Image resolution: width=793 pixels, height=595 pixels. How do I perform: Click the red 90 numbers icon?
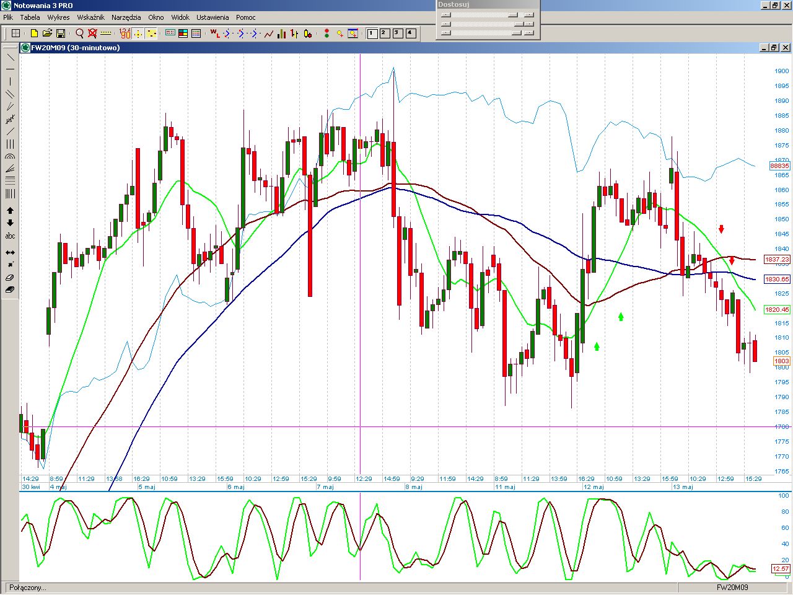[125, 33]
